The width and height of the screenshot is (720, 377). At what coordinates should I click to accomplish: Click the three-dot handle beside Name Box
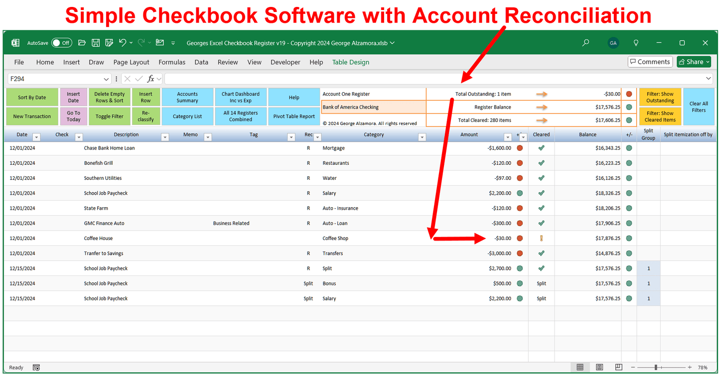(116, 79)
